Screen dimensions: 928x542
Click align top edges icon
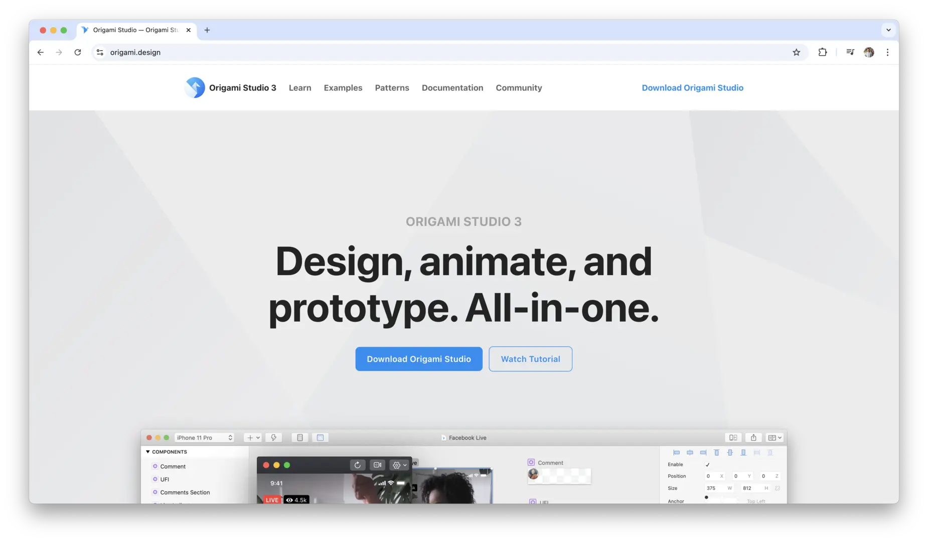point(716,453)
